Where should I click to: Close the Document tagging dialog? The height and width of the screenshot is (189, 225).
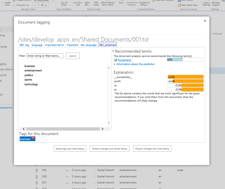tap(205, 21)
